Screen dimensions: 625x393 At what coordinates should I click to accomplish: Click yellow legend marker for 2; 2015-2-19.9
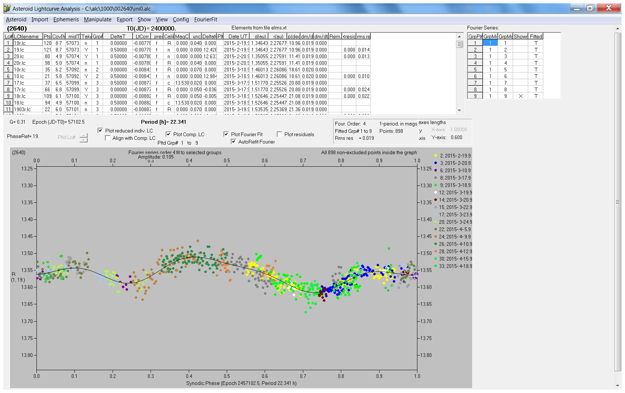coord(435,156)
